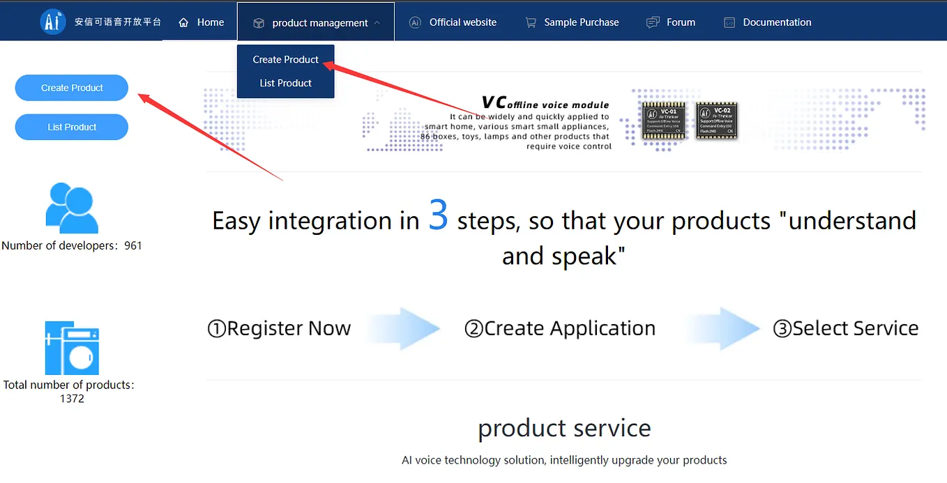Click the AI platform logo
Image resolution: width=947 pixels, height=483 pixels.
point(53,21)
